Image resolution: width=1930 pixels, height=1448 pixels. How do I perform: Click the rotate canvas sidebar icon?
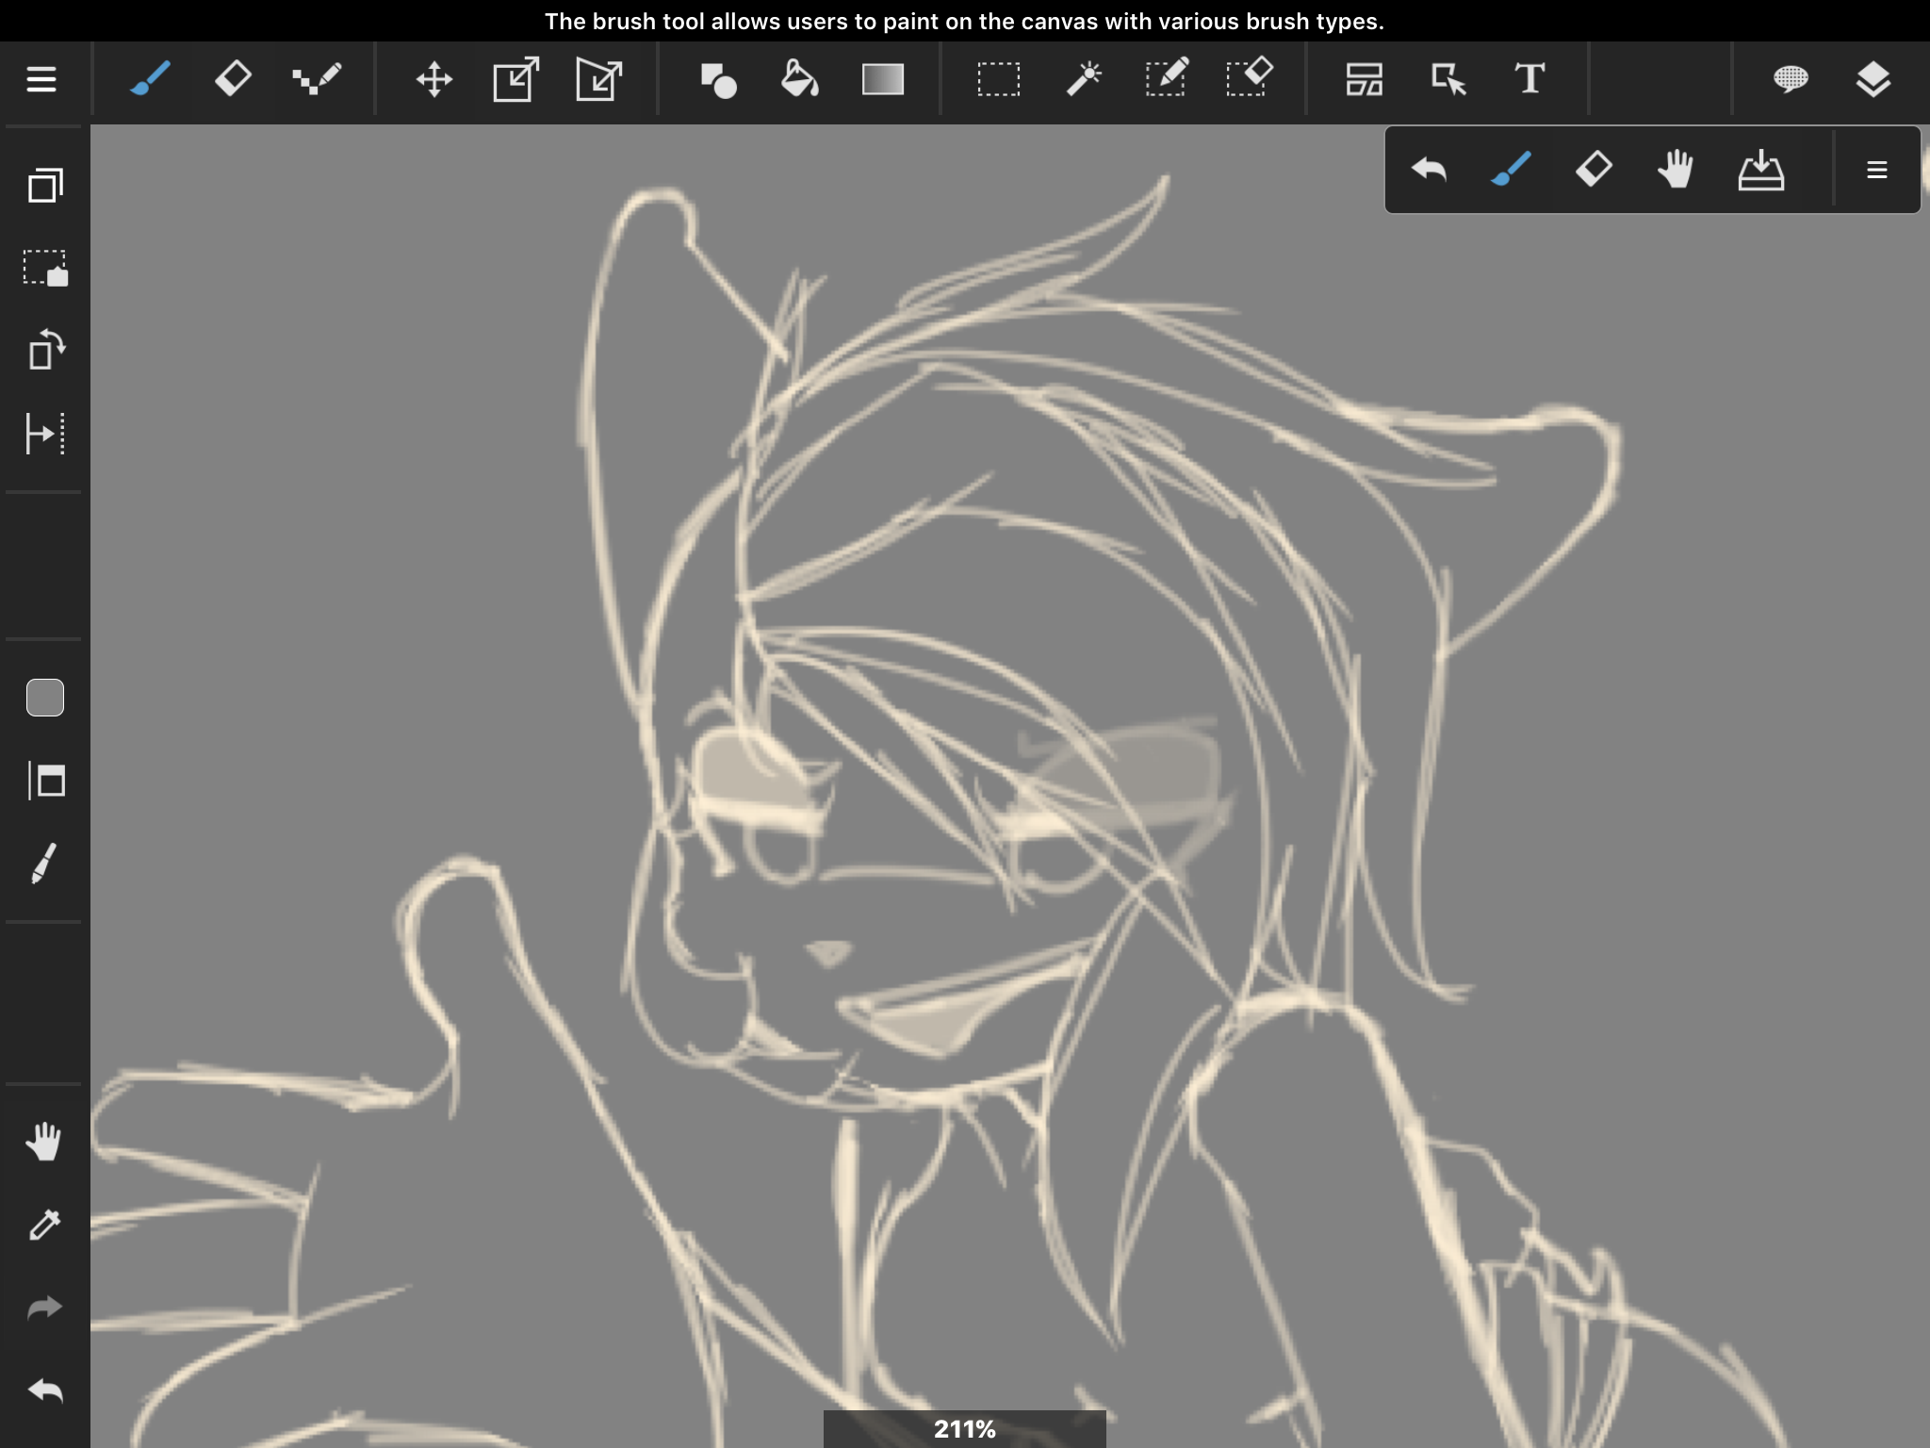pyautogui.click(x=45, y=350)
